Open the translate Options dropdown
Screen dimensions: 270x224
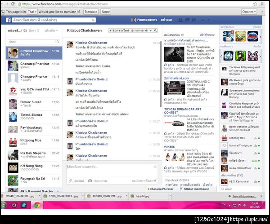(249, 12)
